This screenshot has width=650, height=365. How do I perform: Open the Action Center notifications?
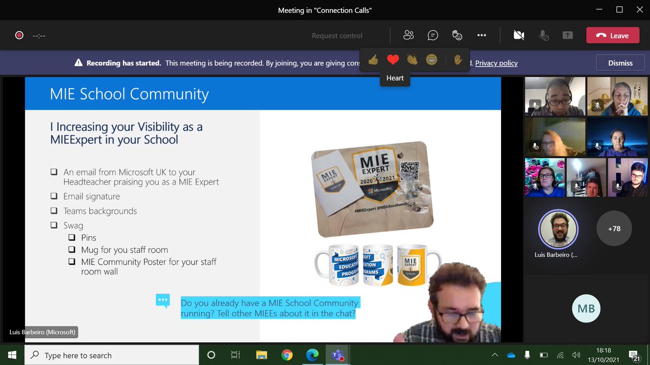click(x=635, y=355)
